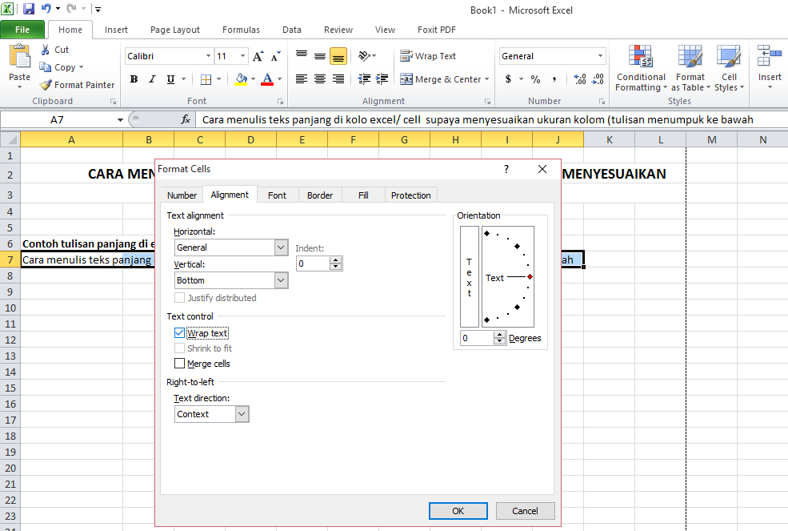
Task: Toggle Italic formatting
Action: coord(152,79)
